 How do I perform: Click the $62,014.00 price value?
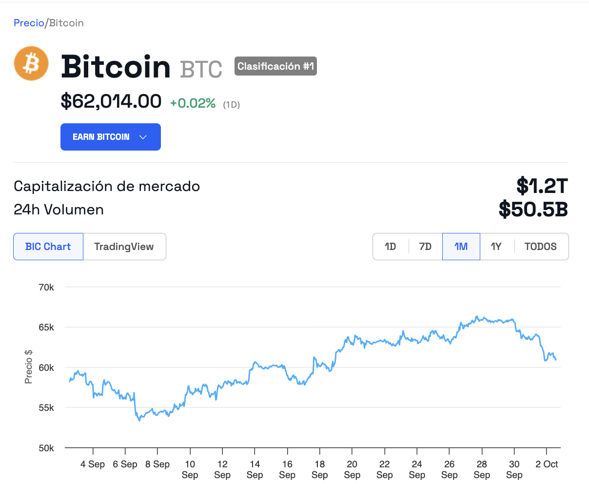tap(111, 101)
